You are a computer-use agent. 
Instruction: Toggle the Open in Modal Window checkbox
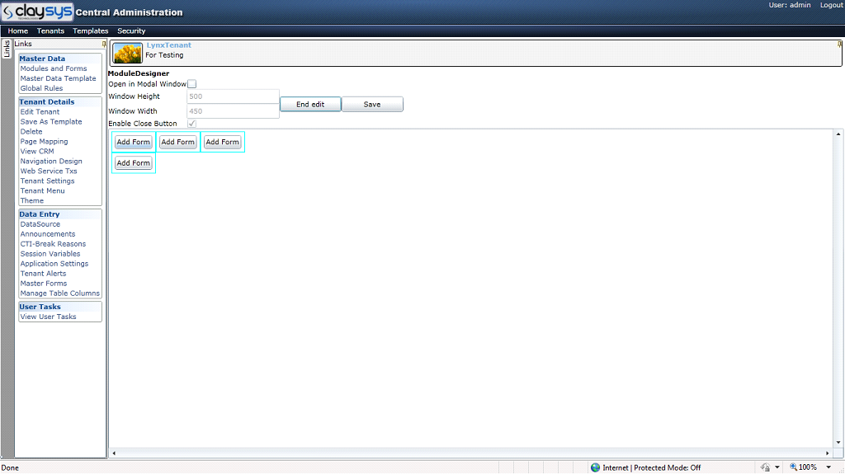coord(191,84)
